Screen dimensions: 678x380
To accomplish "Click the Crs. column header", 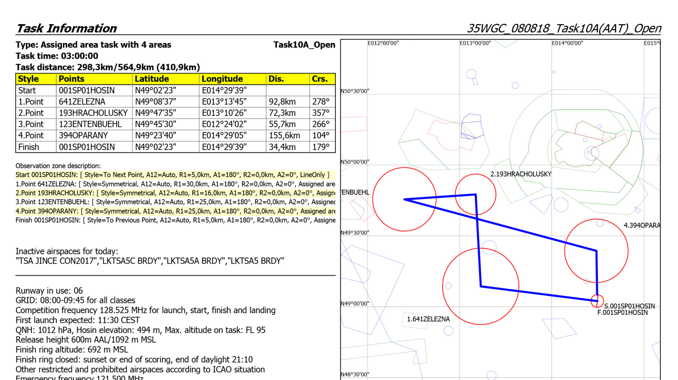I will pos(319,79).
